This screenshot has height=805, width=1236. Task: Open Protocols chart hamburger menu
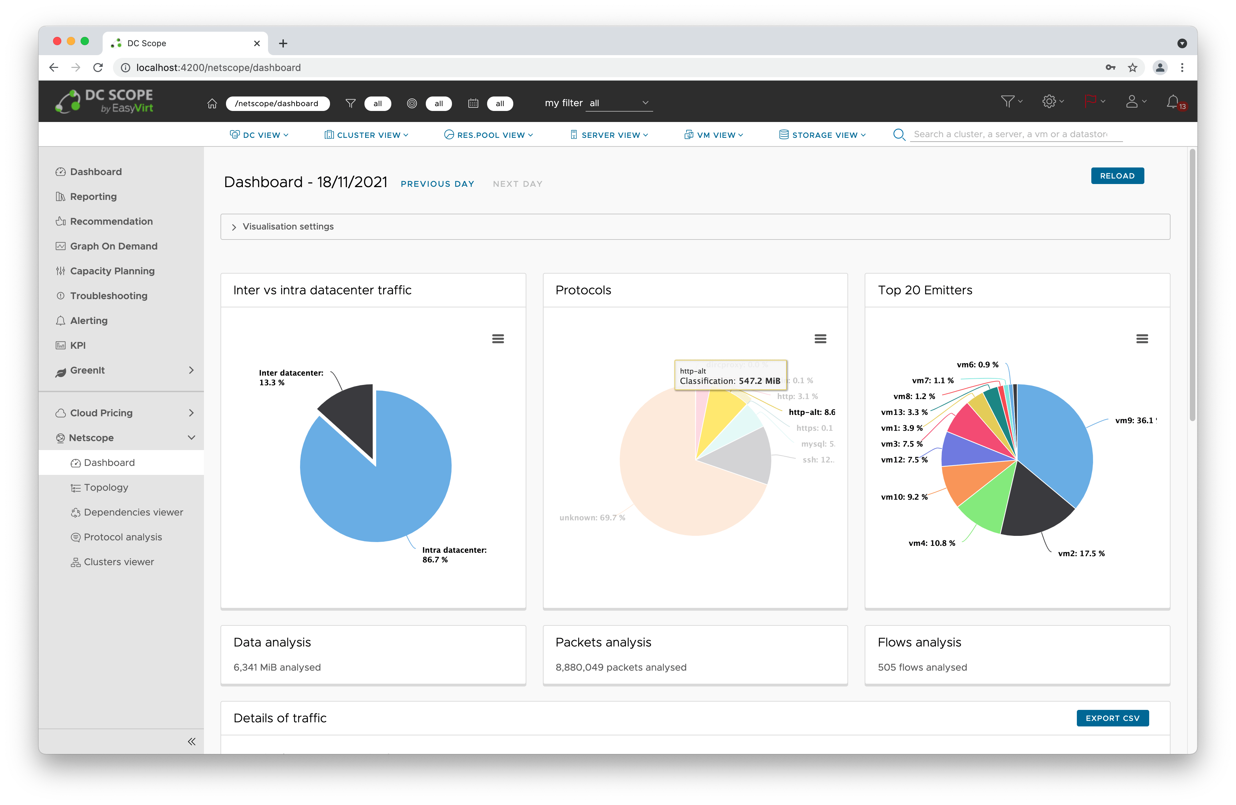pyautogui.click(x=820, y=339)
